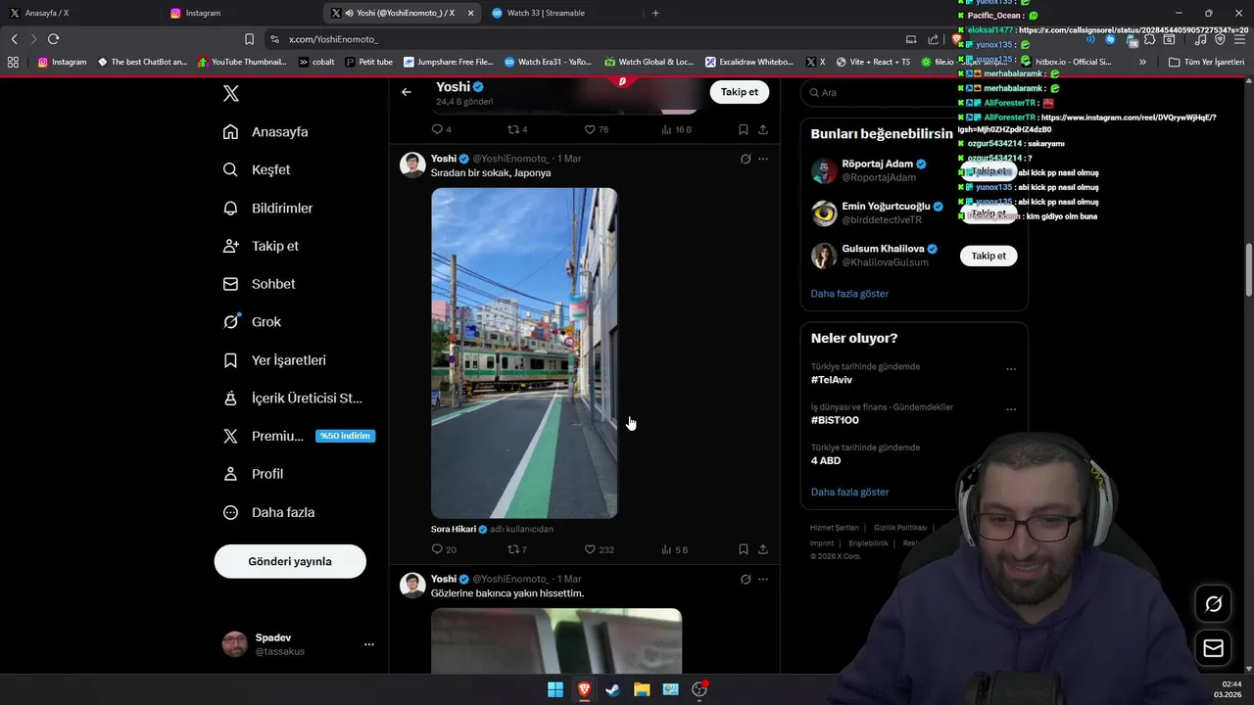Click the Profil person icon in sidebar
The width and height of the screenshot is (1254, 705).
click(230, 474)
